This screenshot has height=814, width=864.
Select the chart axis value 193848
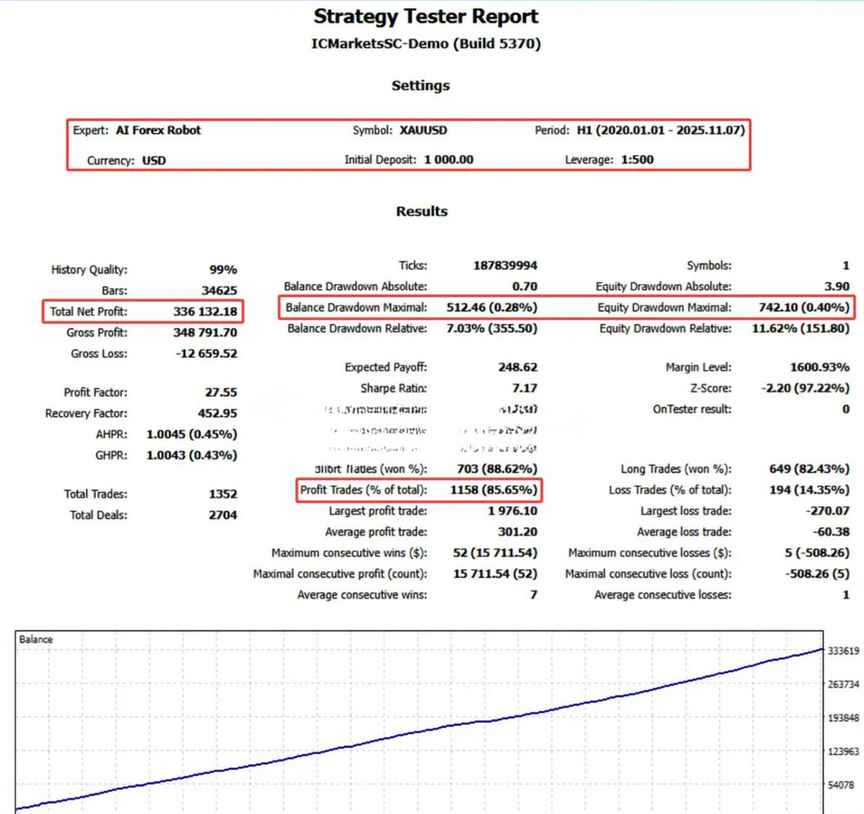point(843,718)
